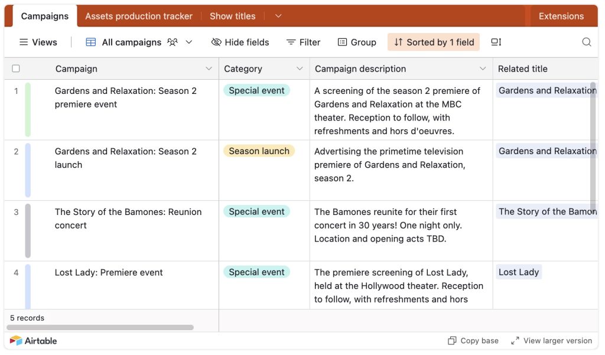Click The Story of the Bamon related title chip

[x=547, y=211]
